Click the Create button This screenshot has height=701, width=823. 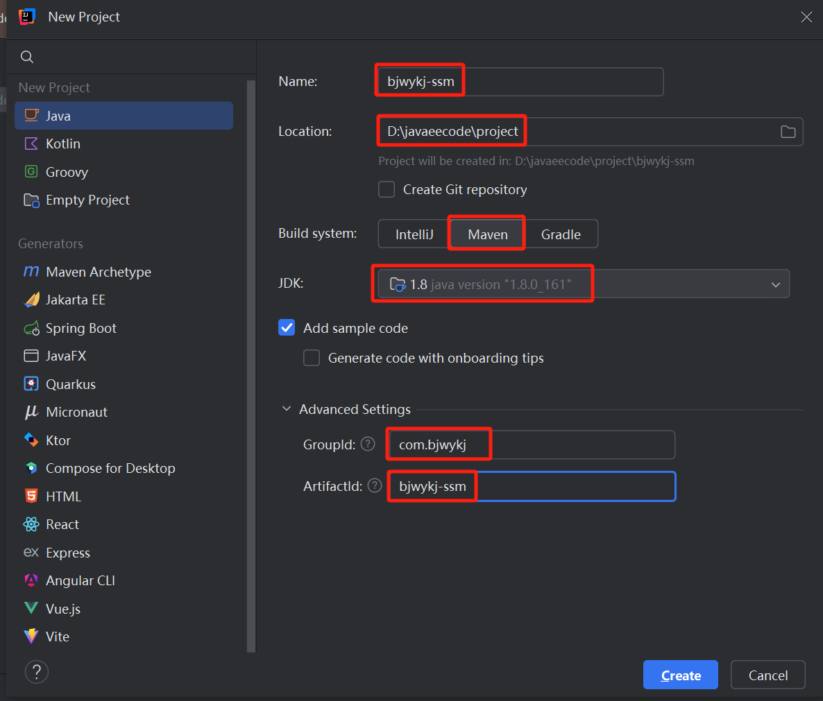point(680,675)
